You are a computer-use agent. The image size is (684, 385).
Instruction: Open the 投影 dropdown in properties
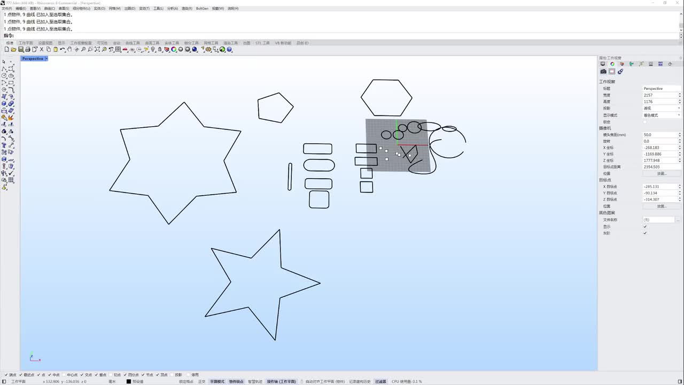pos(662,109)
